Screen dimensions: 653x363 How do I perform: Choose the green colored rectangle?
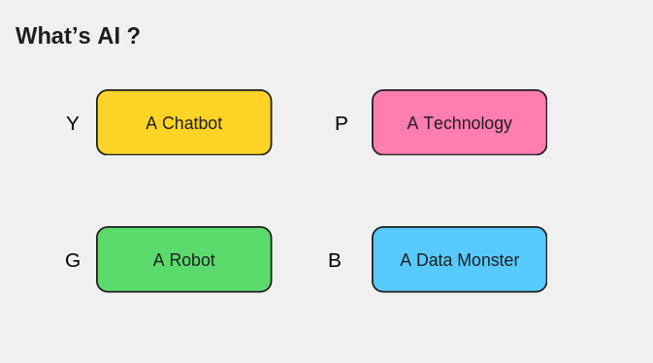pyautogui.click(x=184, y=260)
